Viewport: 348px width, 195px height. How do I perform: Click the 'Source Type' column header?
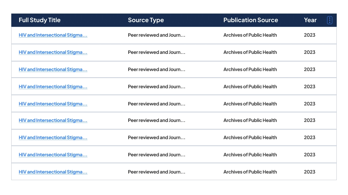tap(146, 20)
